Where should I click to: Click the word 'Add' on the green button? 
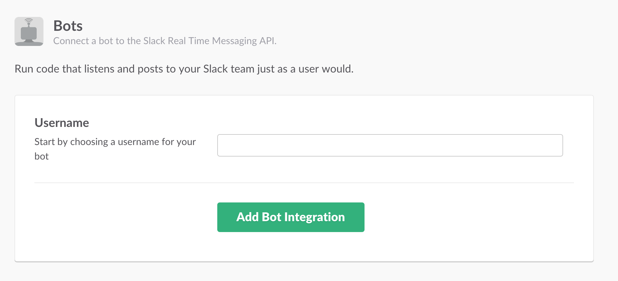pos(247,217)
